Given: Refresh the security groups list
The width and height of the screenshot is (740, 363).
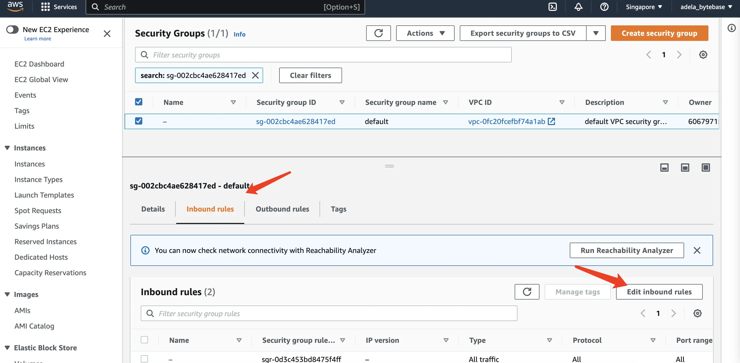Looking at the screenshot, I should 378,33.
